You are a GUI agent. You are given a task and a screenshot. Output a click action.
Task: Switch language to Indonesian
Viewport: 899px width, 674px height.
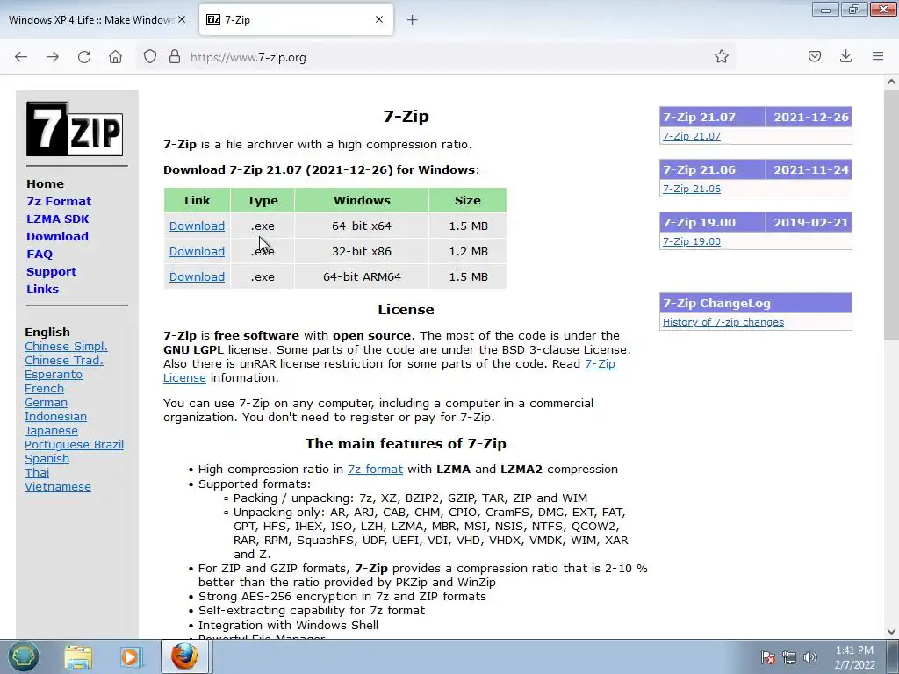point(55,416)
